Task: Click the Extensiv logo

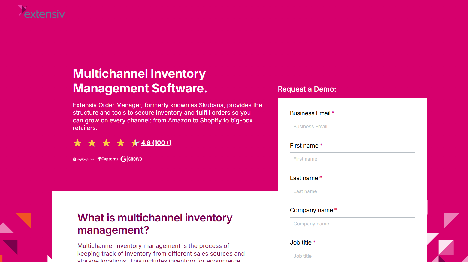Action: (x=41, y=12)
